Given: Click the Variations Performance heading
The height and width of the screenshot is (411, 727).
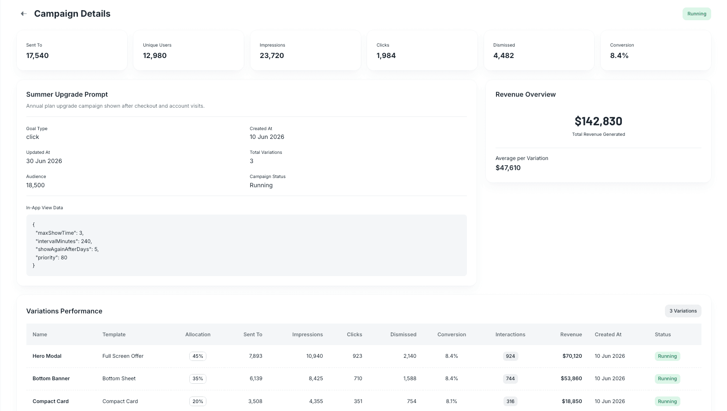Looking at the screenshot, I should pyautogui.click(x=64, y=311).
